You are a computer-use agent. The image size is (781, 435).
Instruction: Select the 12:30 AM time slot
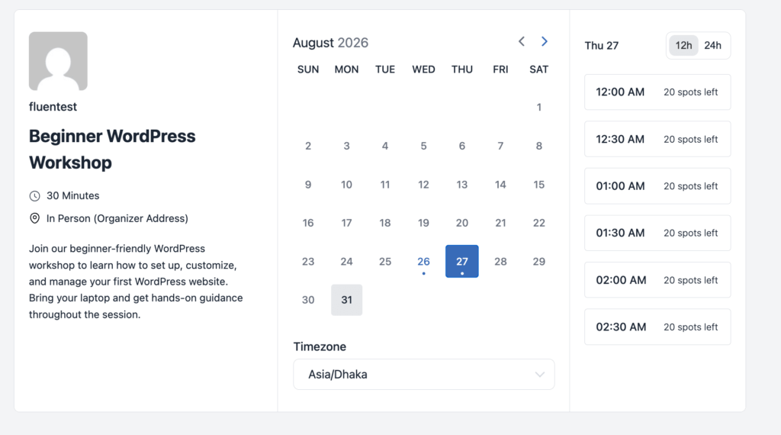pos(657,139)
